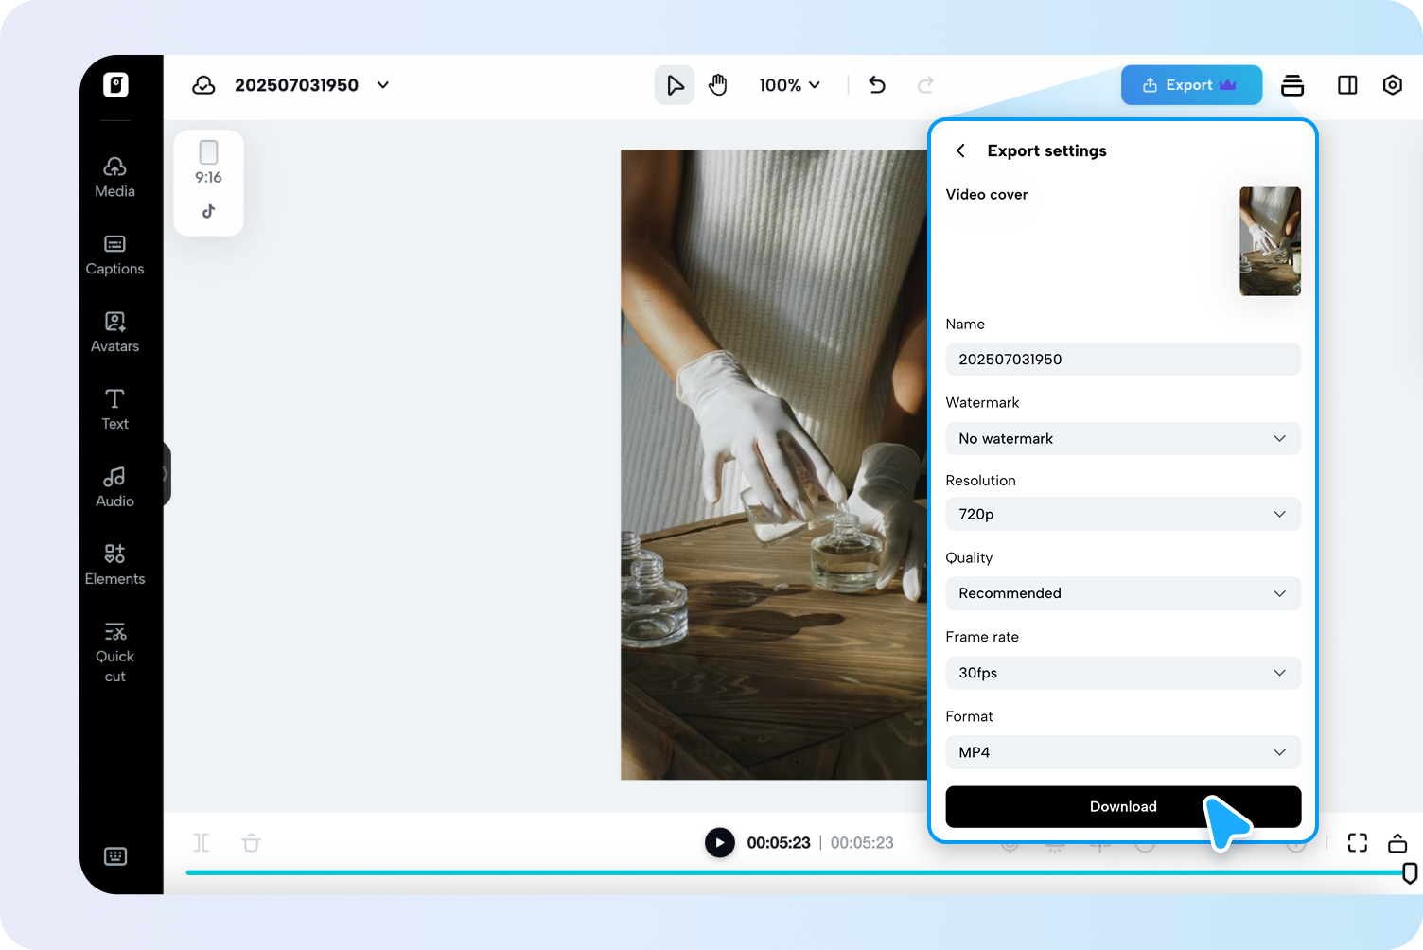Image resolution: width=1423 pixels, height=950 pixels.
Task: Open the Captions panel
Action: (114, 255)
